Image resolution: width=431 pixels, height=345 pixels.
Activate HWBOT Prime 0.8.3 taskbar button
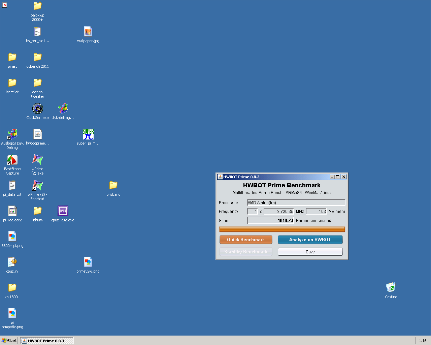[x=47, y=341]
